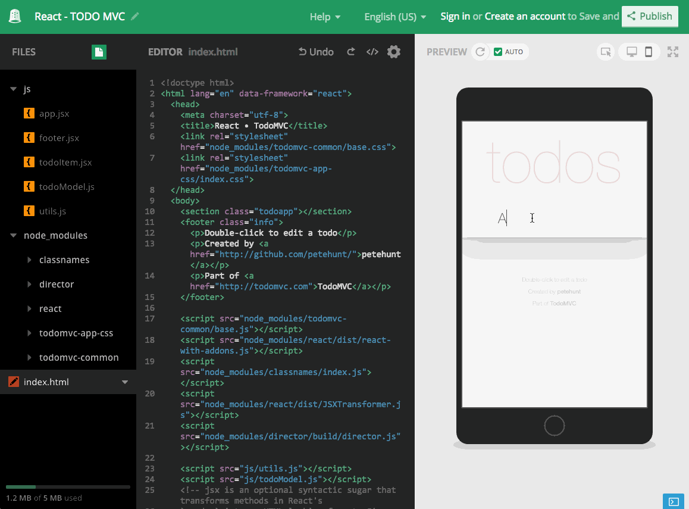Switch preview to desktop view
The width and height of the screenshot is (689, 509).
(632, 52)
